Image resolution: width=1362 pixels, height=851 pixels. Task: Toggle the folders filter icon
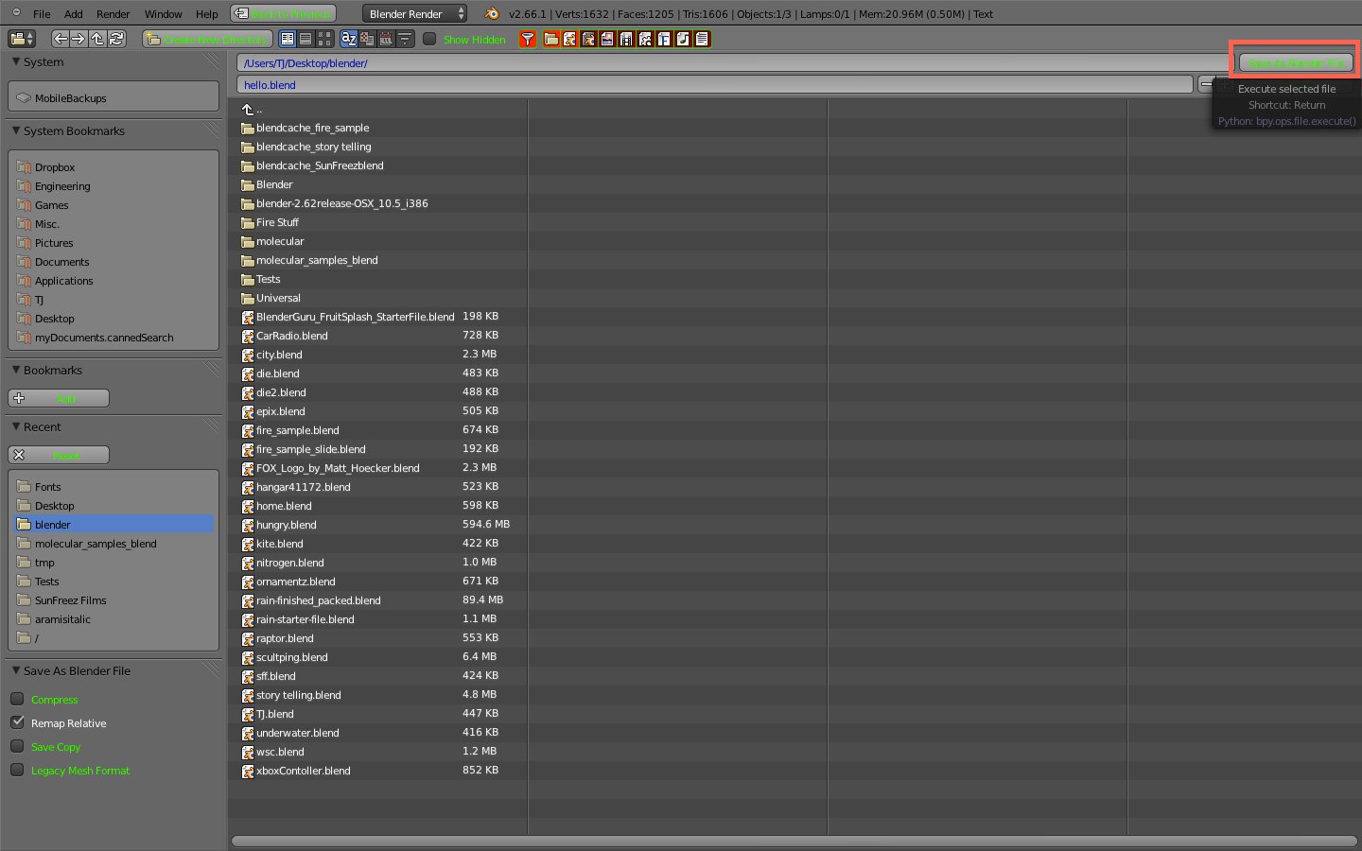550,39
